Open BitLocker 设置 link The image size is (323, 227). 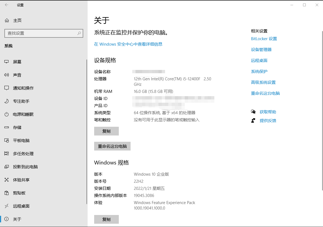tap(264, 39)
